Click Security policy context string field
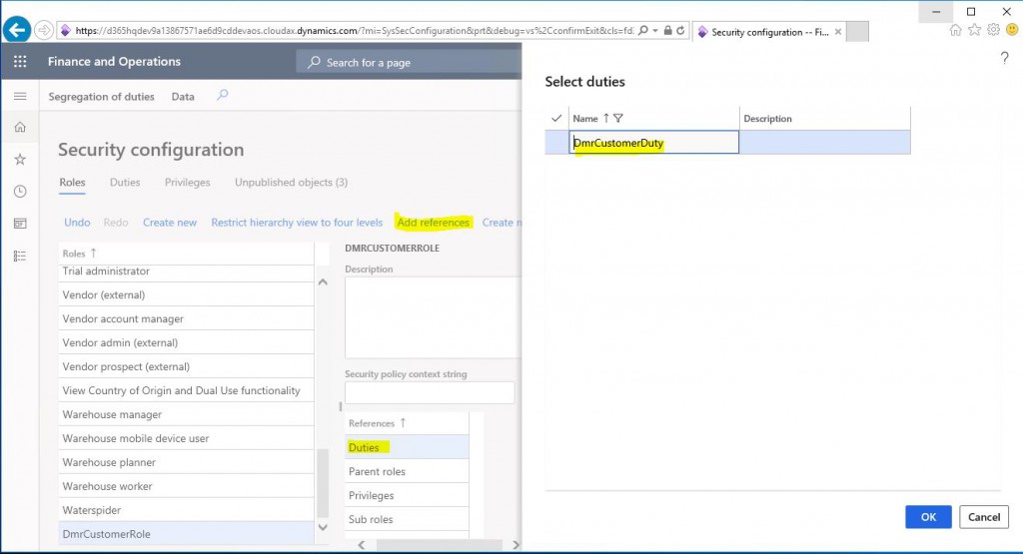 430,392
